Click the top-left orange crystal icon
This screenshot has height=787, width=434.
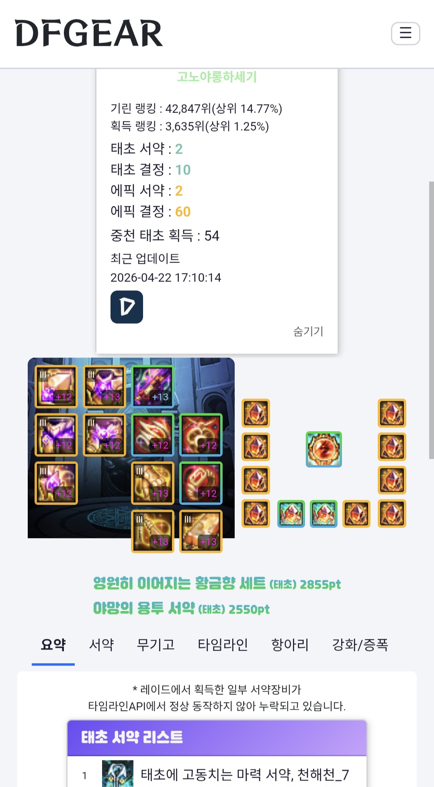(x=256, y=413)
